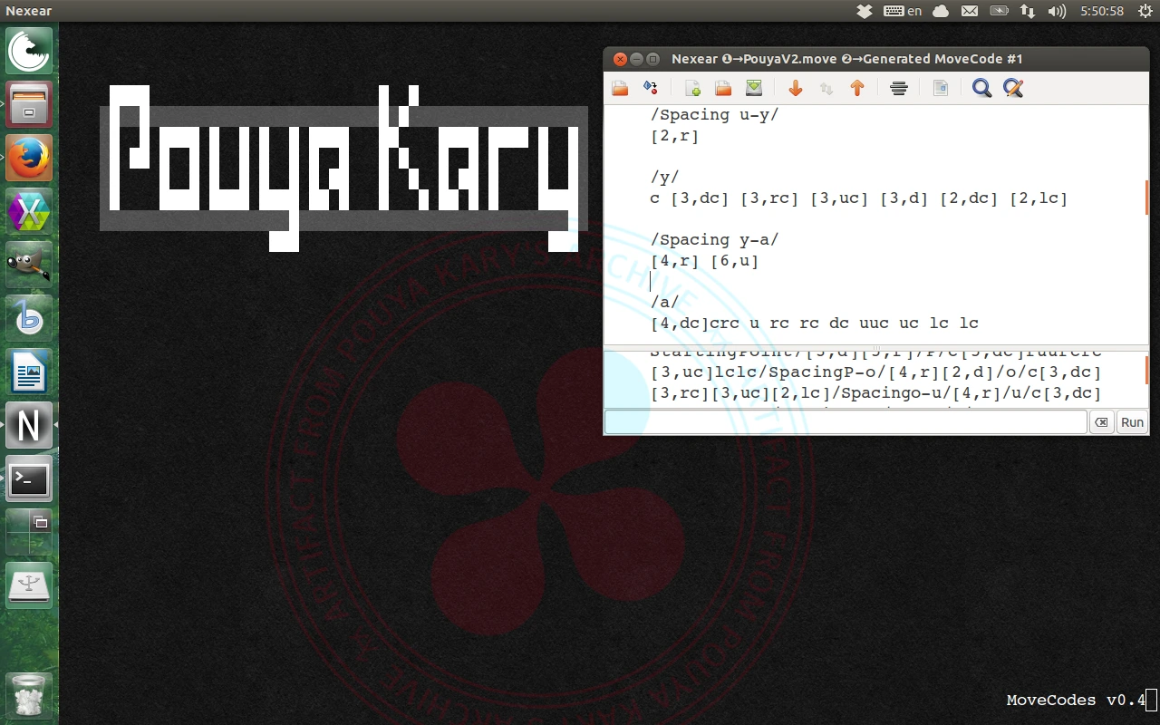Click the line starting 'c [3,dc] [3,rc]'
This screenshot has width=1160, height=725.
[x=859, y=198]
